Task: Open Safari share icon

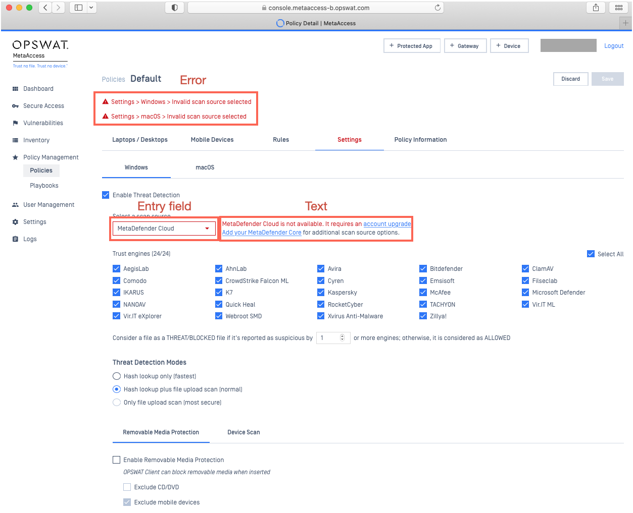Action: click(596, 8)
